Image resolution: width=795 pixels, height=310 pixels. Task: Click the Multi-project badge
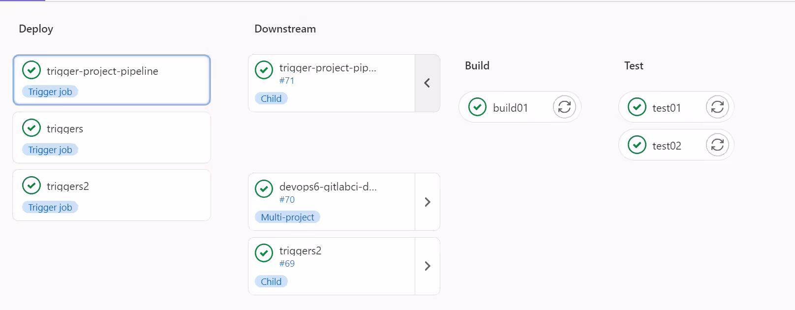pyautogui.click(x=287, y=217)
